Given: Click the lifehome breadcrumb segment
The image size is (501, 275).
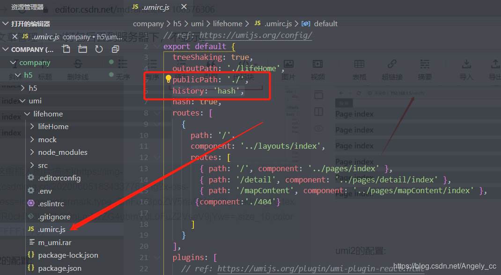Looking at the screenshot, I should pos(228,23).
